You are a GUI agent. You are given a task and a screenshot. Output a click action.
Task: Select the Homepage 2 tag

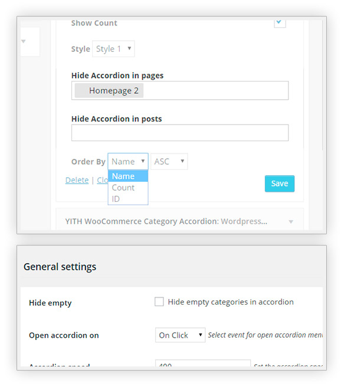pyautogui.click(x=109, y=90)
